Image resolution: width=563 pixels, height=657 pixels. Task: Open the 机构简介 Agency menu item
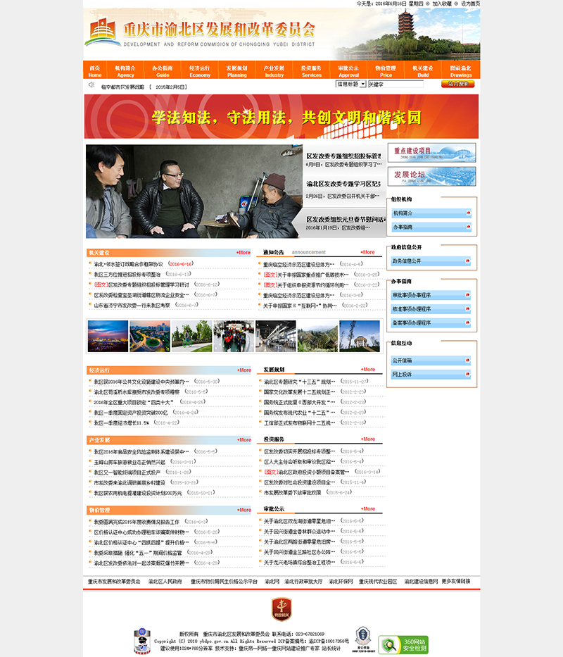(125, 71)
